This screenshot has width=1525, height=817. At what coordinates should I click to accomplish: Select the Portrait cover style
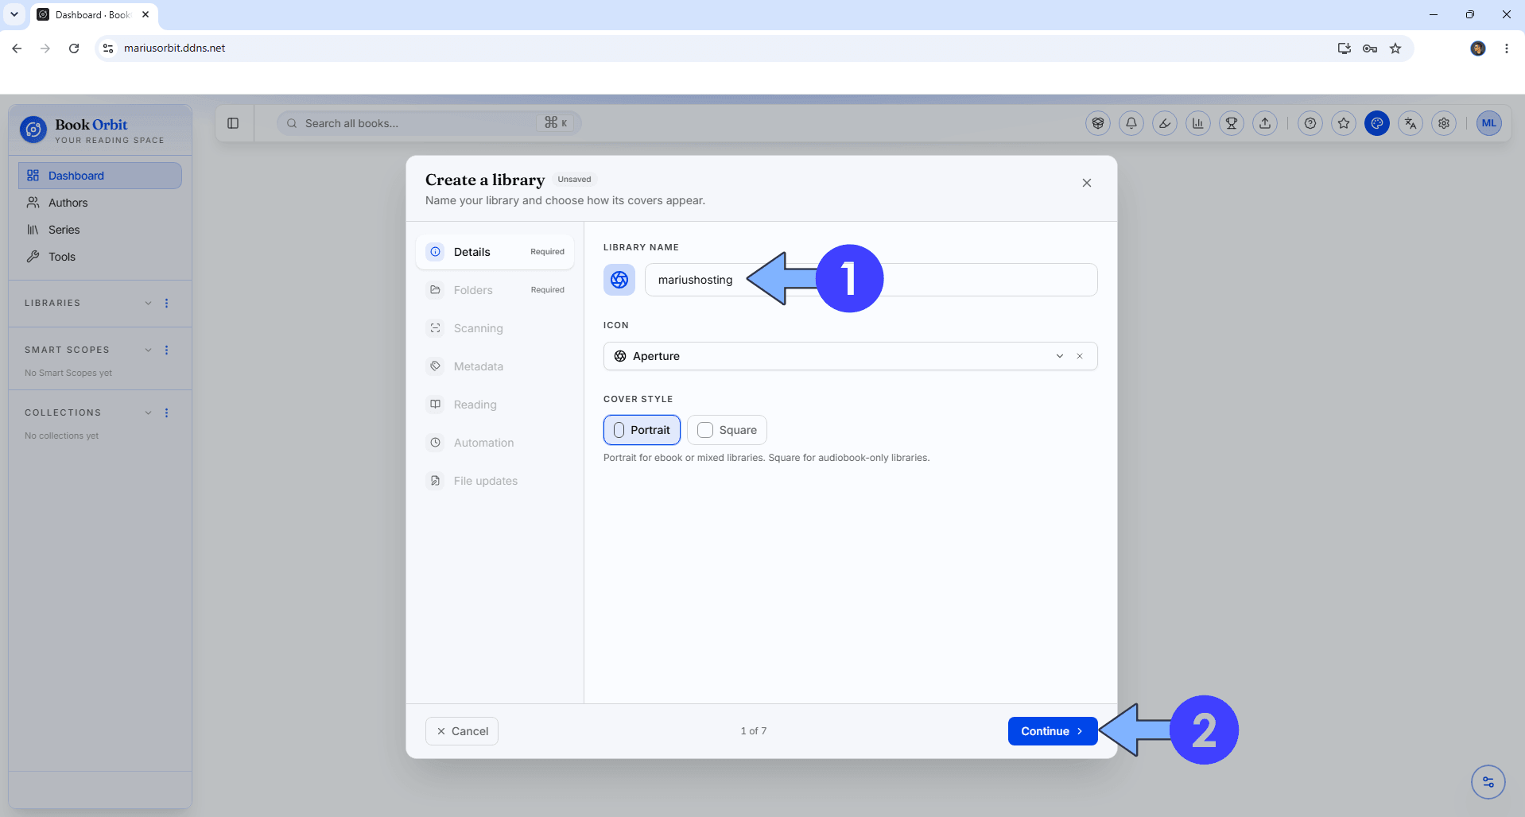[x=642, y=430]
